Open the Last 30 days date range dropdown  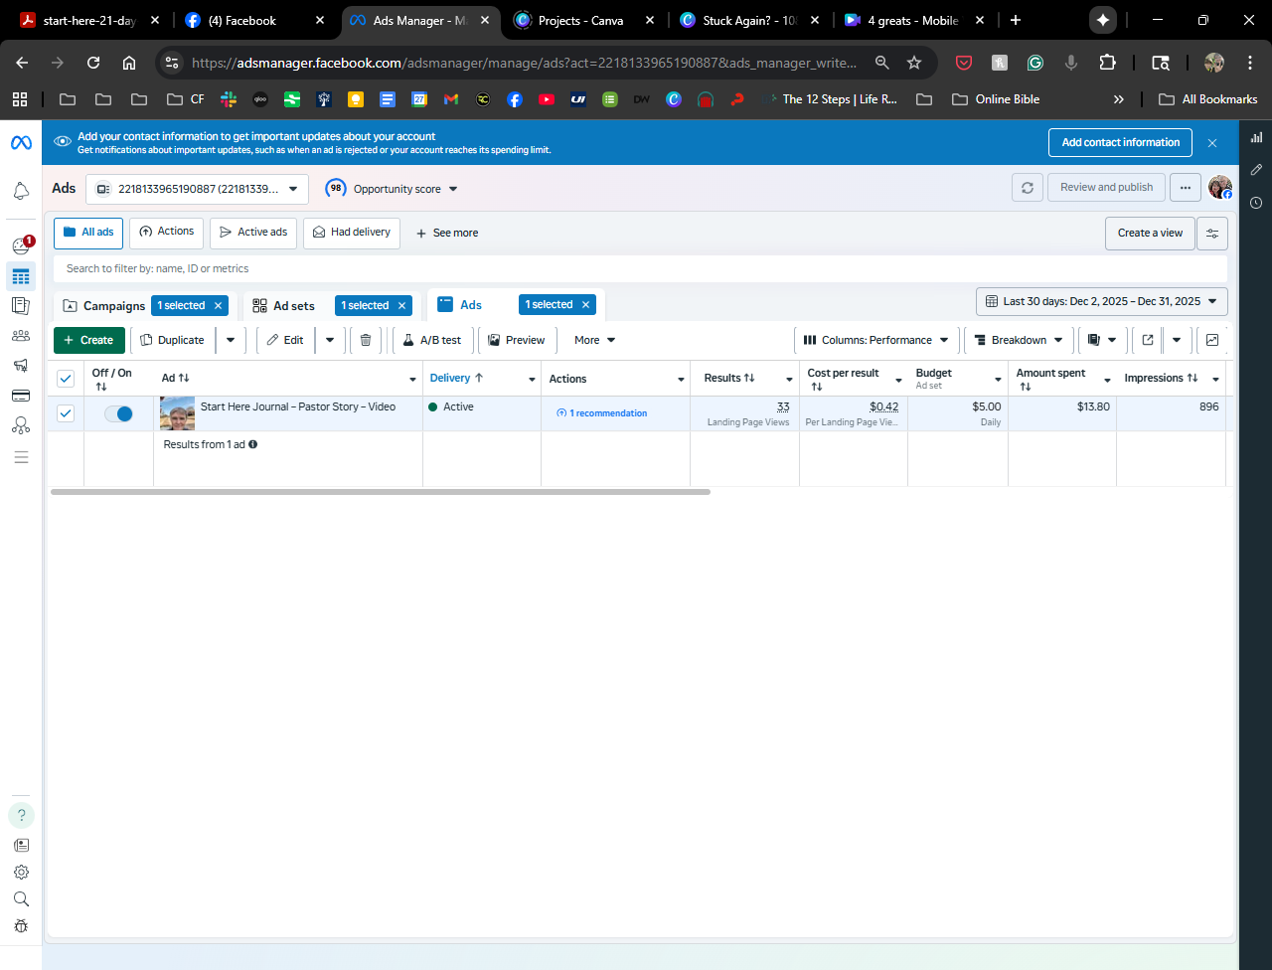[1101, 301]
